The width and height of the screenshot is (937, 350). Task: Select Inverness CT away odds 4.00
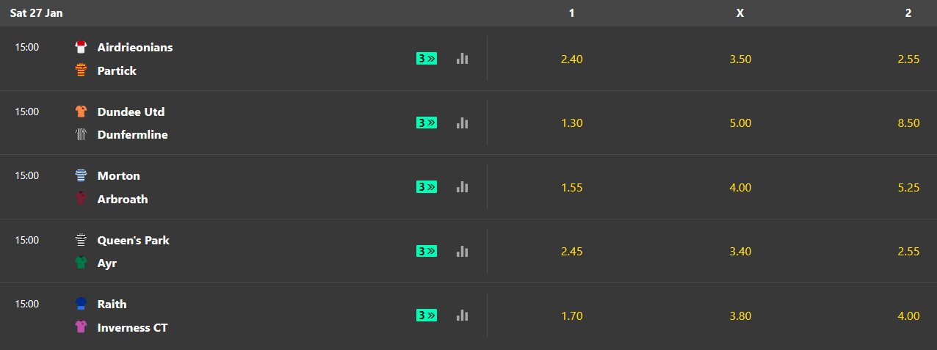(908, 316)
